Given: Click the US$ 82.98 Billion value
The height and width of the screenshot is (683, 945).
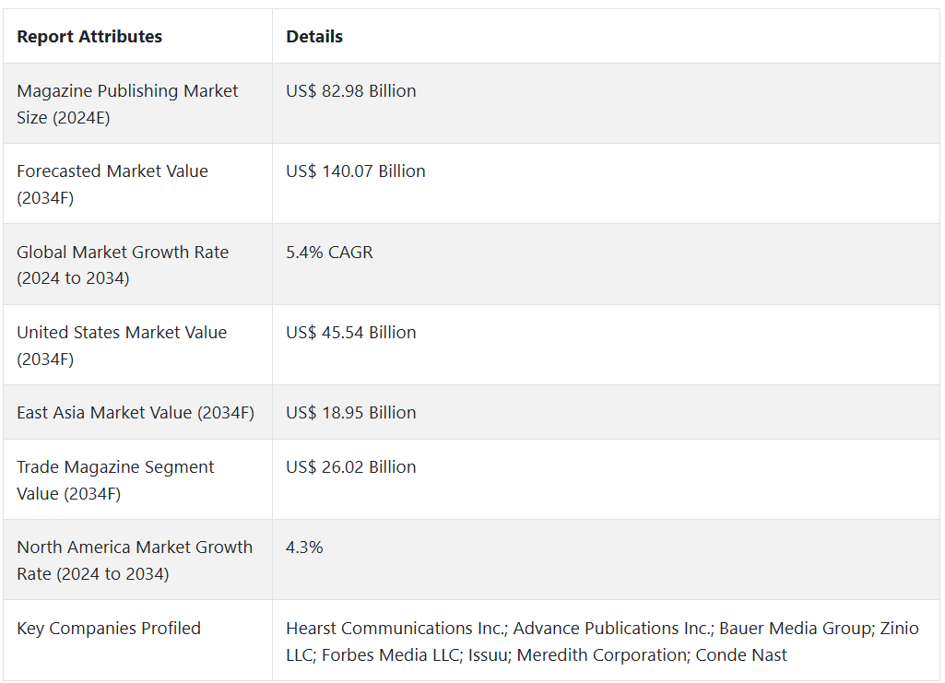Looking at the screenshot, I should tap(351, 91).
